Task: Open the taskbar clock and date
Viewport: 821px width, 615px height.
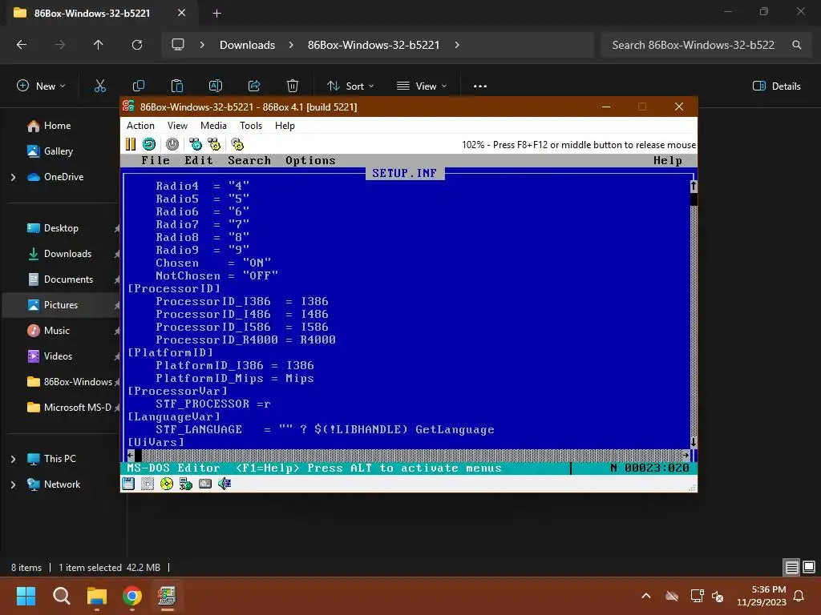Action: (x=762, y=596)
